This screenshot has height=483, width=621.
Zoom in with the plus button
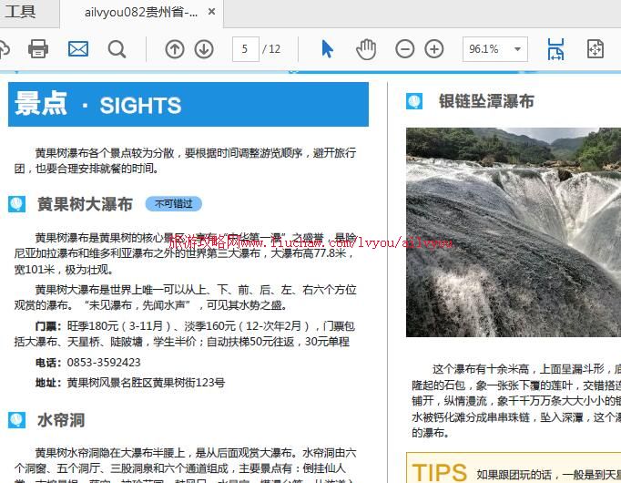tap(434, 49)
